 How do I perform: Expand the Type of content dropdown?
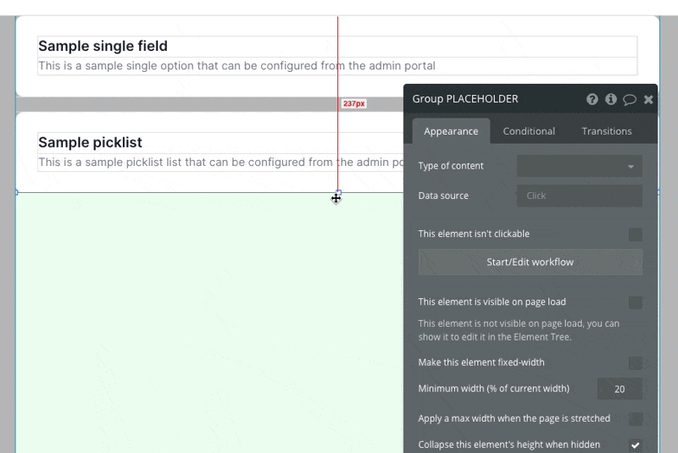tap(579, 166)
